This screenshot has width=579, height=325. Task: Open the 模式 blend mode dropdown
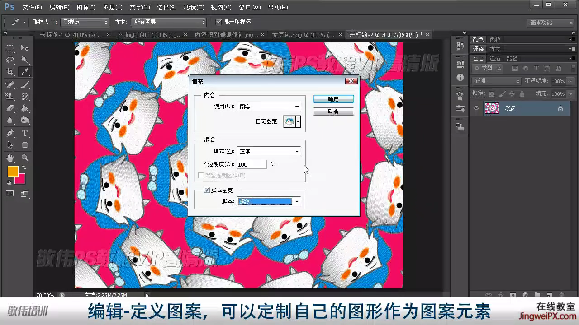[269, 152]
